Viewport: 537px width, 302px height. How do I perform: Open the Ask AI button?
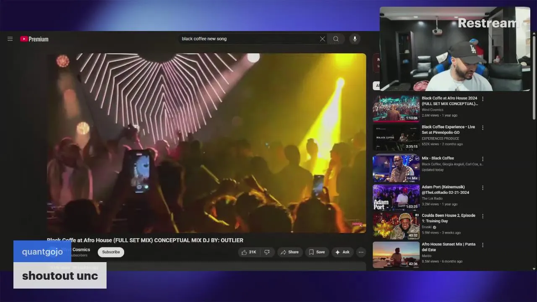342,252
